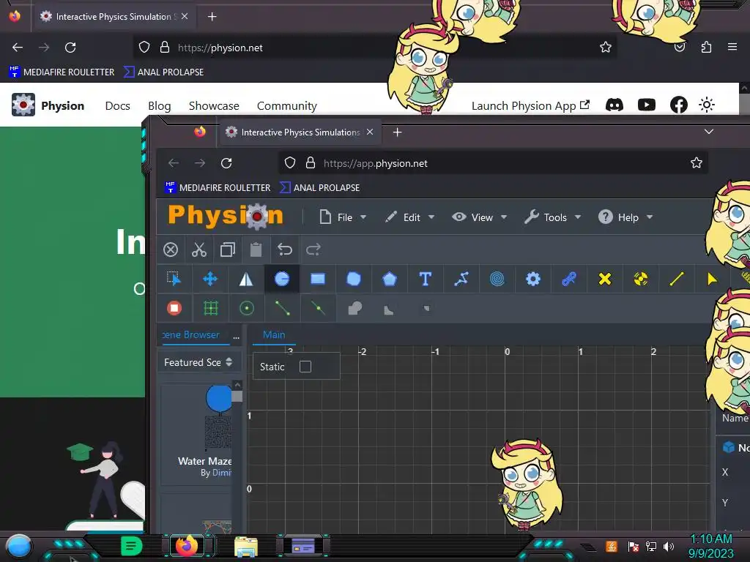This screenshot has height=562, width=750.
Task: Open the Showcase page link
Action: [x=214, y=105]
